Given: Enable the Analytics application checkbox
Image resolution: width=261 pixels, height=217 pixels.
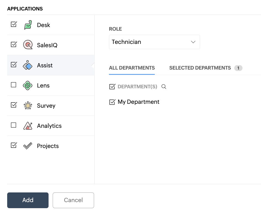Looking at the screenshot, I should 14,125.
